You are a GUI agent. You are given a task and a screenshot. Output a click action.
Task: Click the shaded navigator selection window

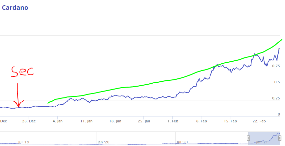(x=264, y=138)
